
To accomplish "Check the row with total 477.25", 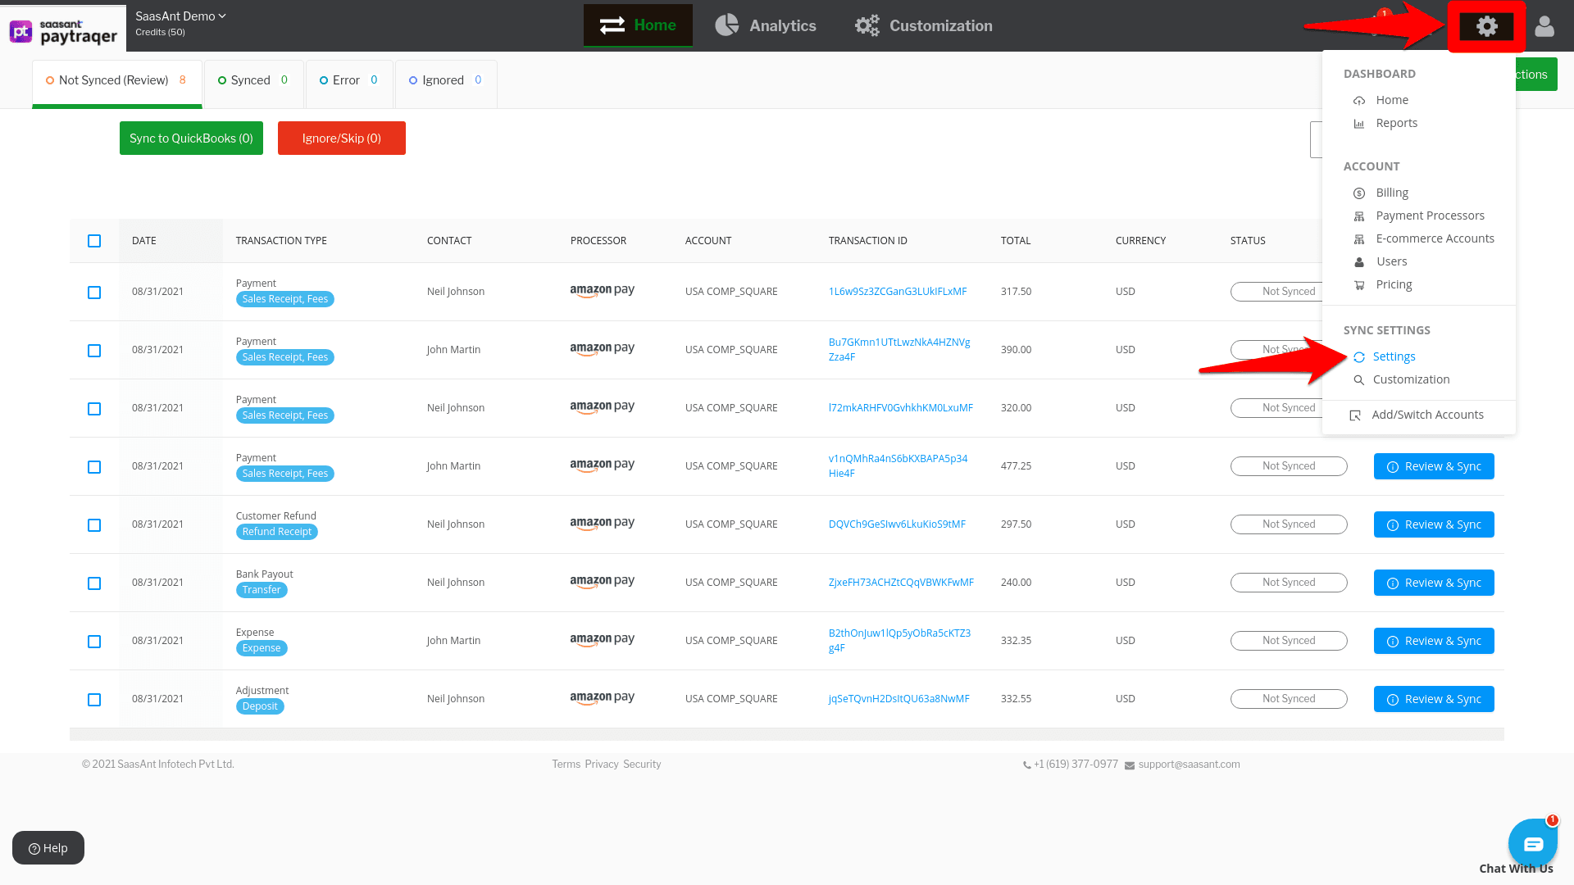I will 94,467.
